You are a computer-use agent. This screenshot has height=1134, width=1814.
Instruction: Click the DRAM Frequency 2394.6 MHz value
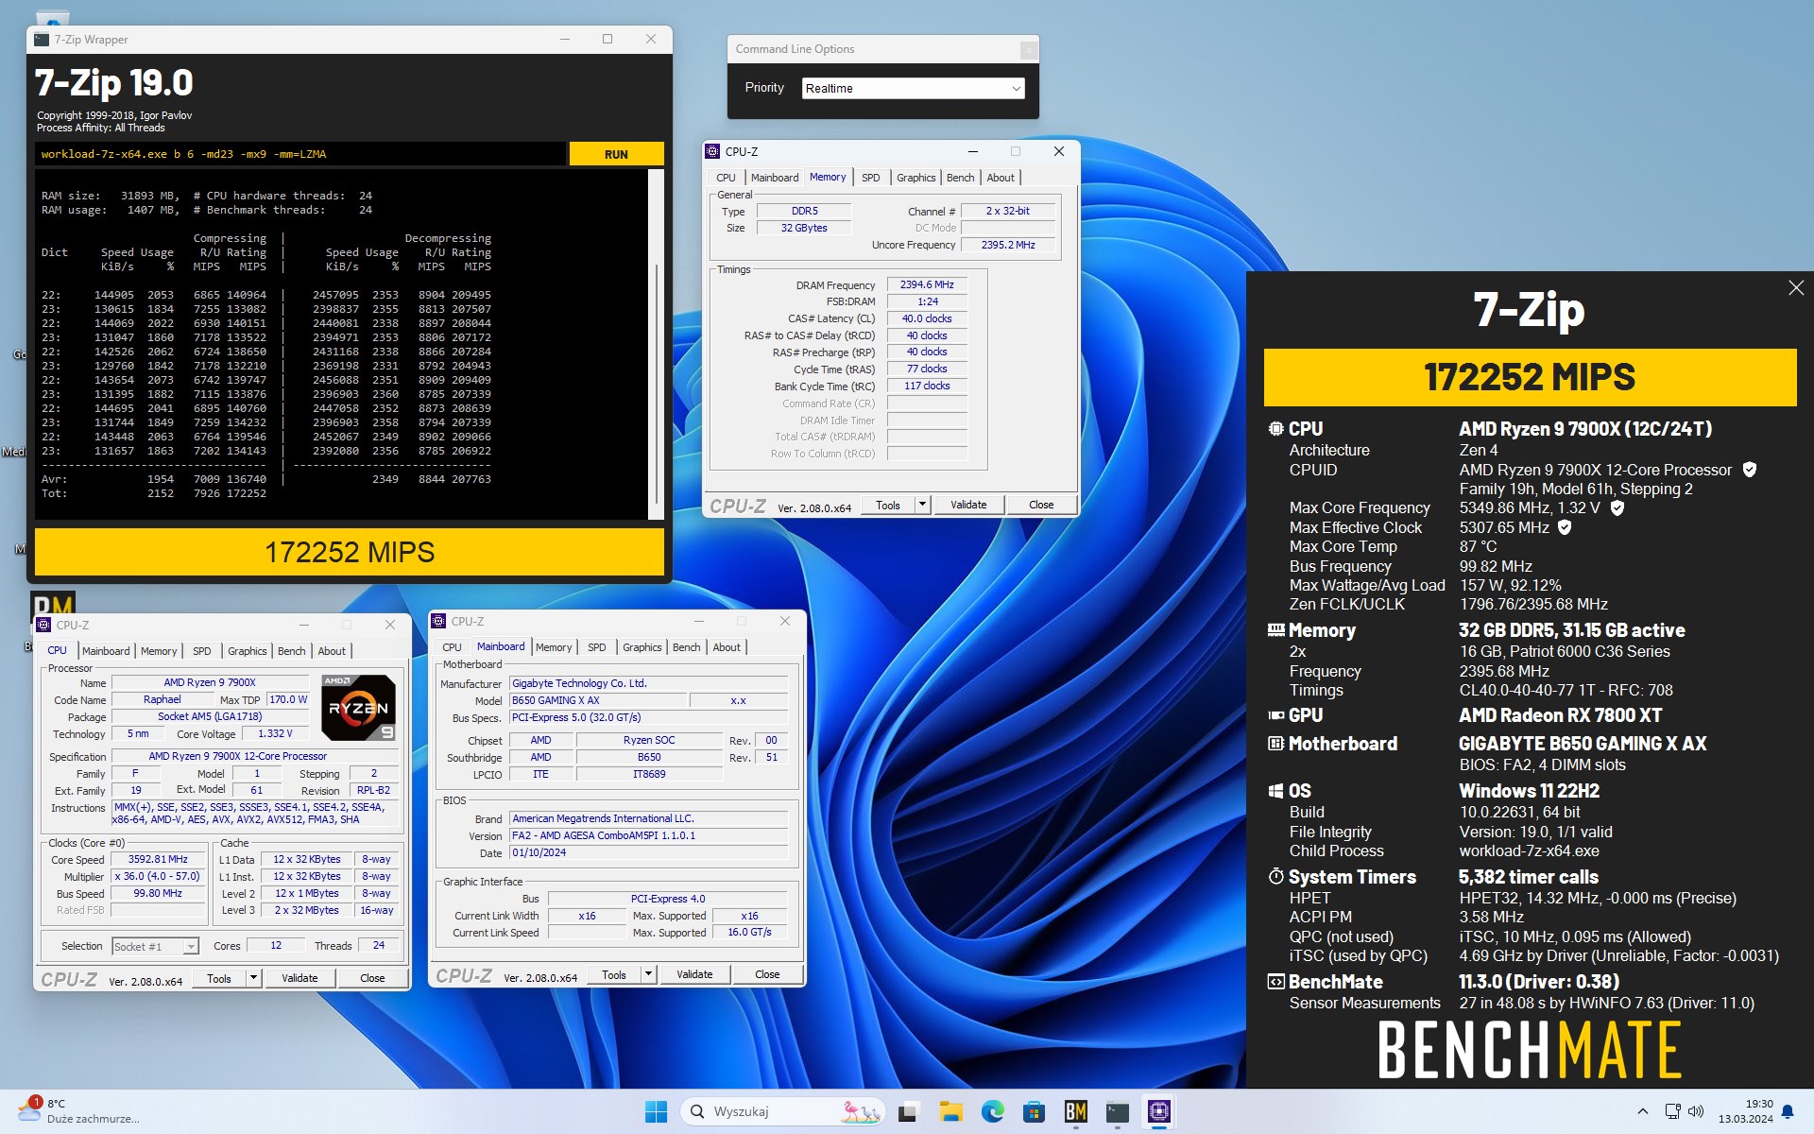coord(927,284)
